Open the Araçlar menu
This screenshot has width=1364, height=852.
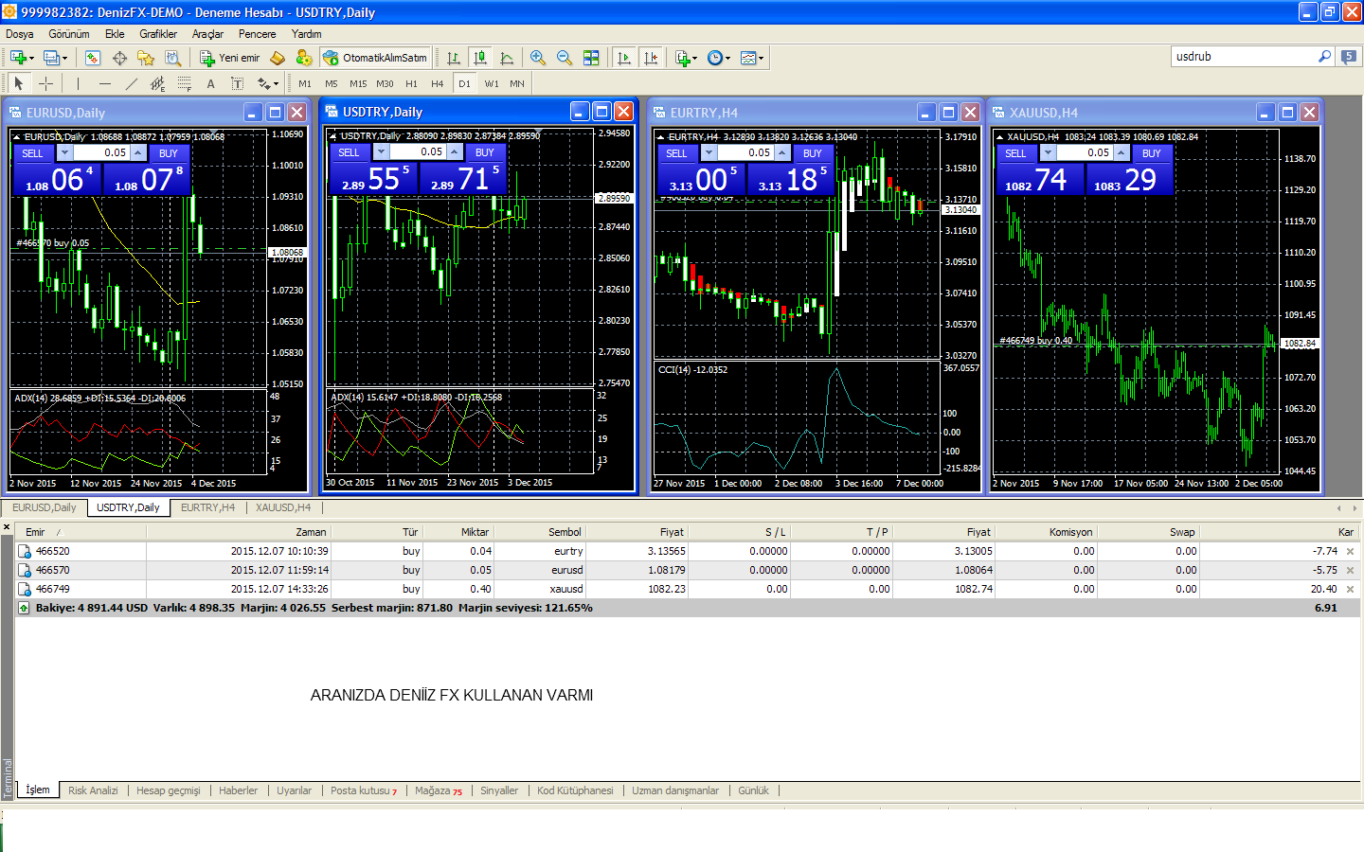tap(207, 34)
